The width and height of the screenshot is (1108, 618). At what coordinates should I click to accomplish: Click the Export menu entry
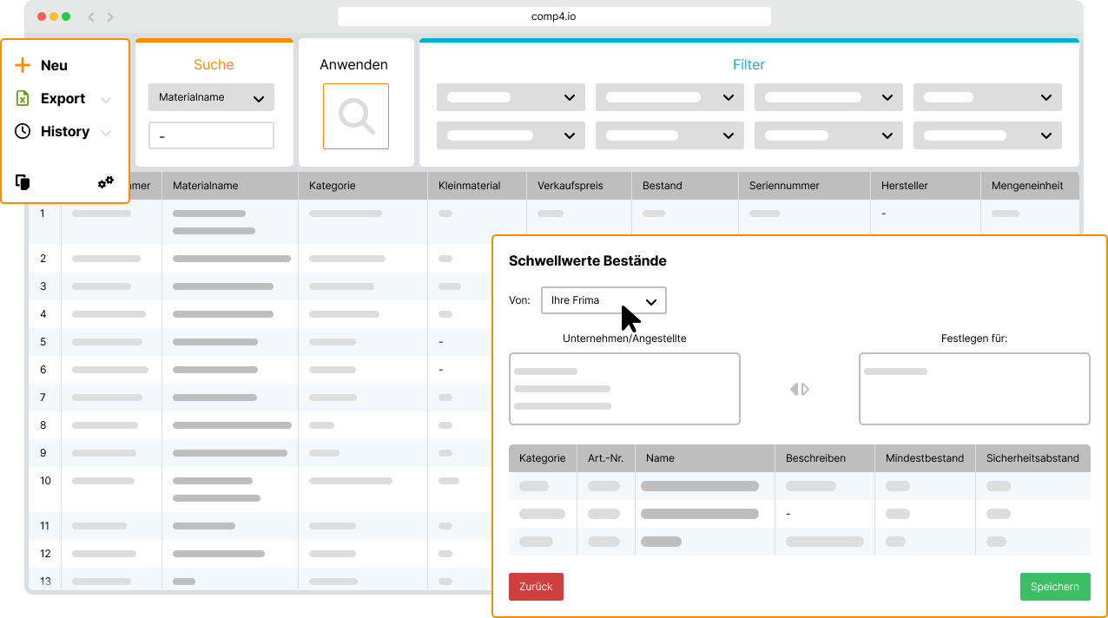pyautogui.click(x=63, y=98)
